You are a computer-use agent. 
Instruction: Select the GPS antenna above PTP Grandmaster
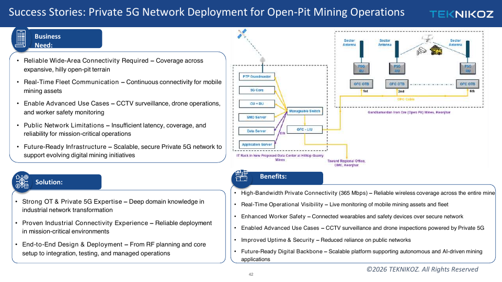[x=263, y=60]
